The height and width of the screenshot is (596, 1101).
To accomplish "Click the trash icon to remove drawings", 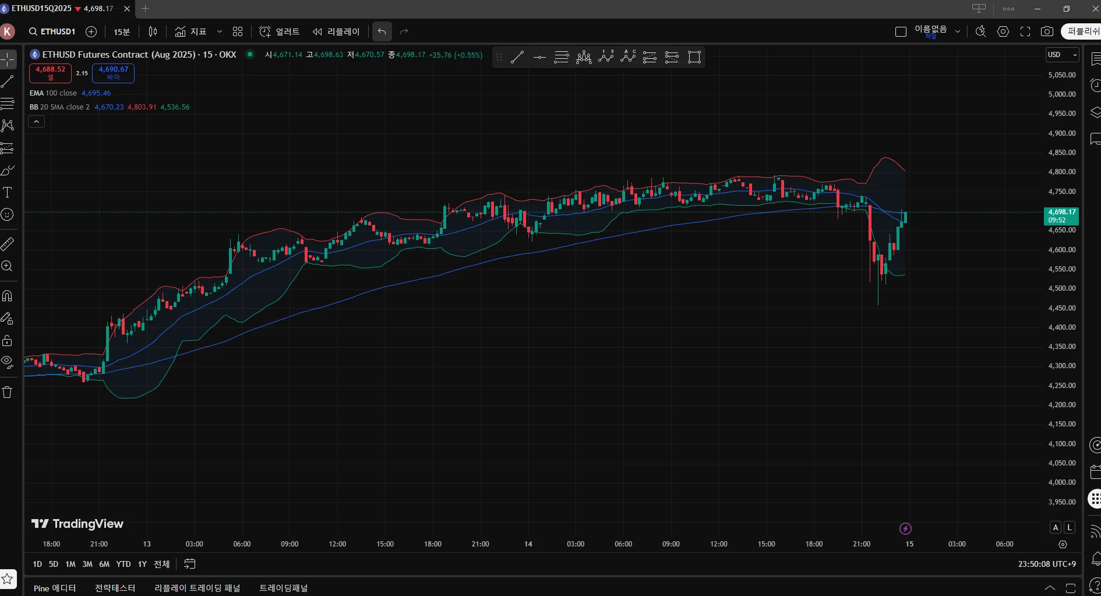I will point(8,392).
